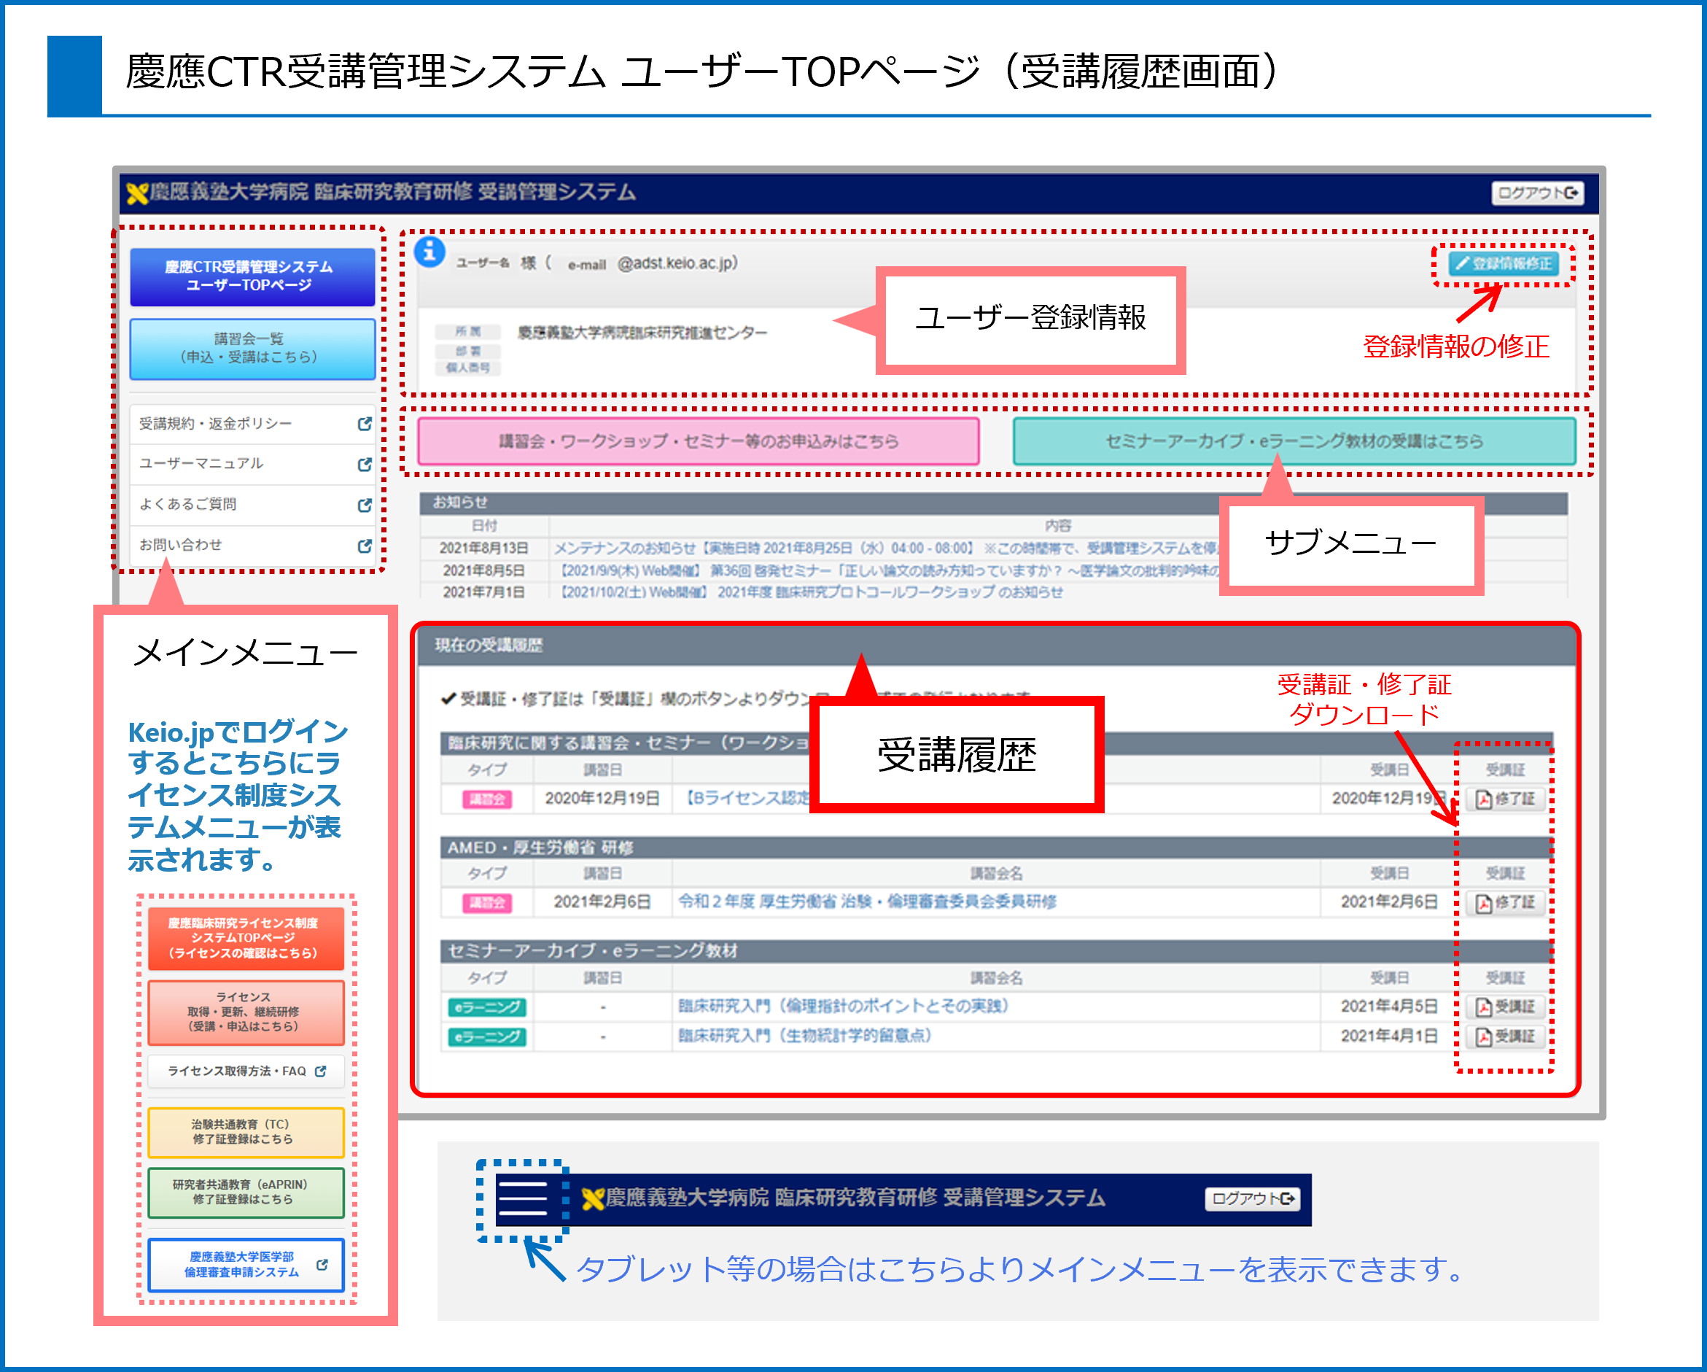Click external link icon beside お問い合わせ

pos(364,546)
